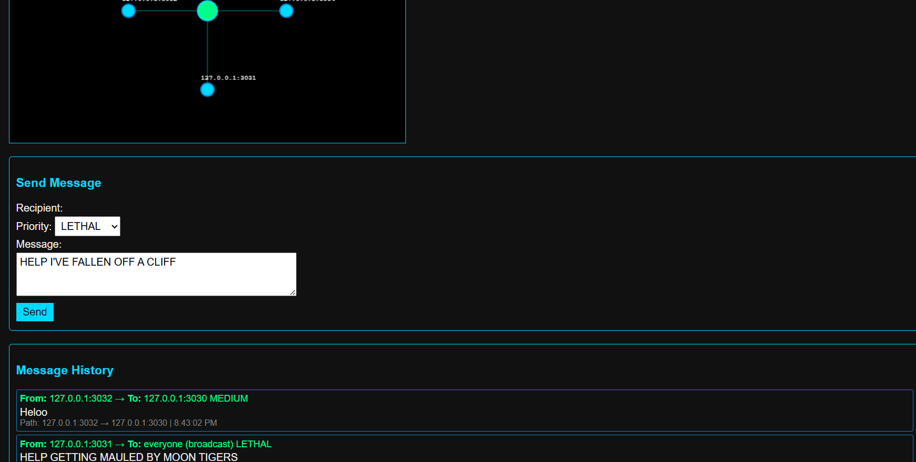The image size is (916, 462).
Task: Click the Message label above the textarea
Action: (39, 244)
